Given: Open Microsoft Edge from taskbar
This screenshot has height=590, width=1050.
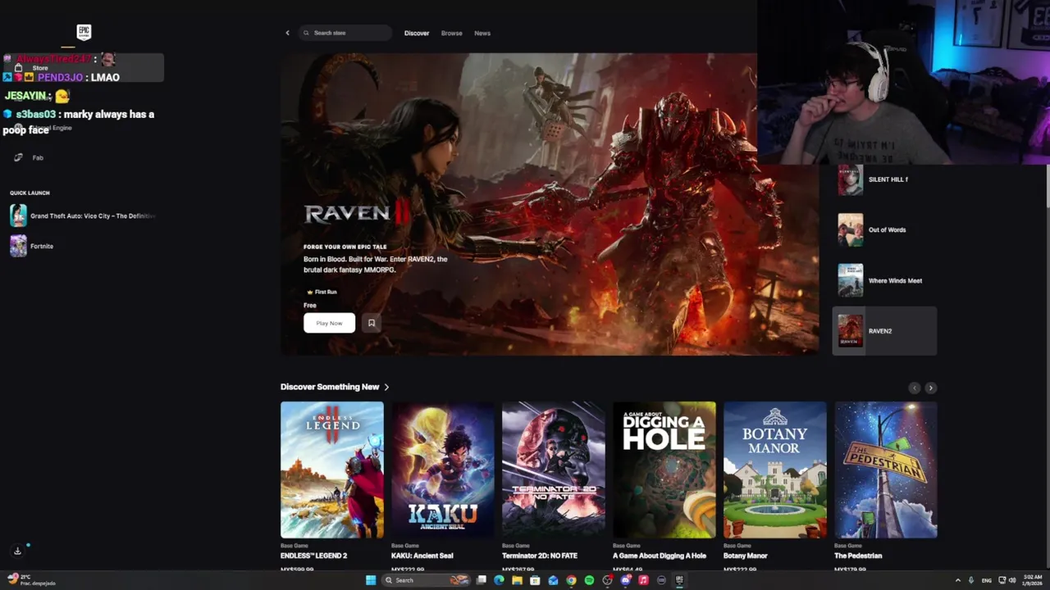Looking at the screenshot, I should point(499,580).
